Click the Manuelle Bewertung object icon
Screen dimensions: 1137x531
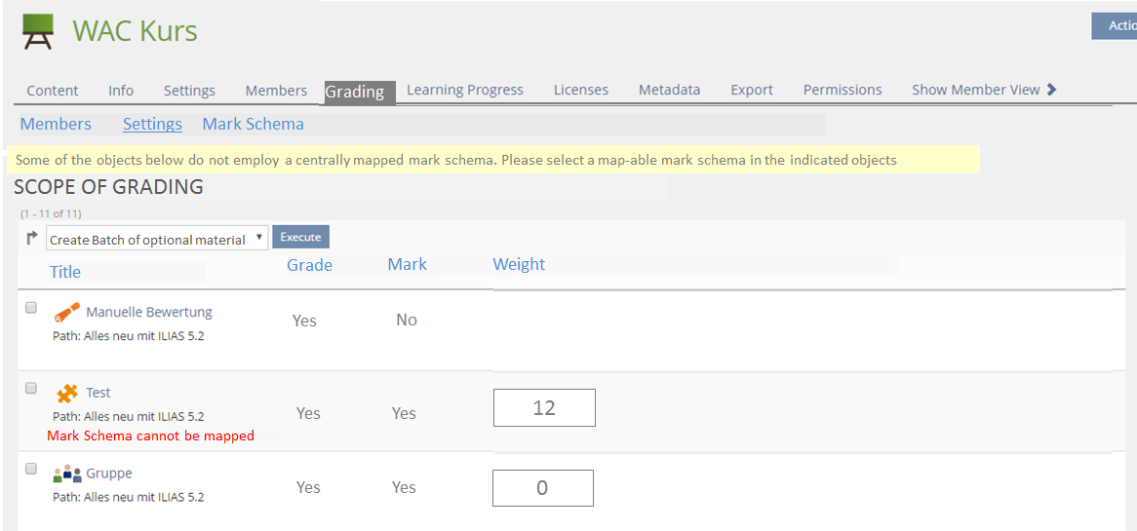pyautogui.click(x=66, y=313)
